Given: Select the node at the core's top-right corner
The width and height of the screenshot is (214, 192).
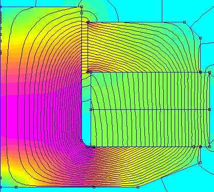Looking at the screenshot, I should (81, 7).
